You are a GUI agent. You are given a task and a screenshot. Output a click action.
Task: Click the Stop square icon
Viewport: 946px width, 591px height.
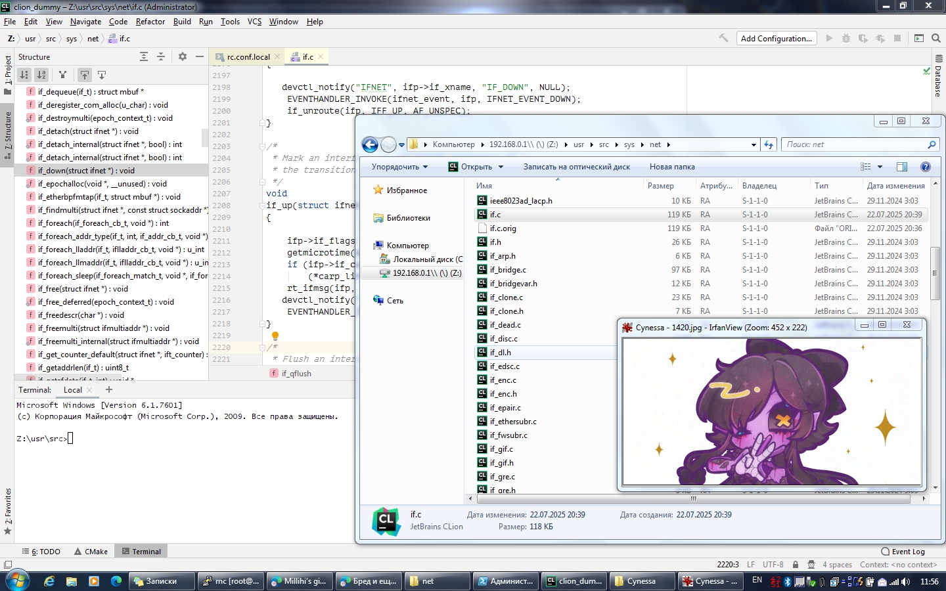[897, 38]
